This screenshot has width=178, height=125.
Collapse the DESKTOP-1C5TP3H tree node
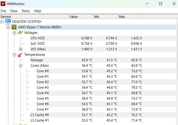tap(2, 22)
